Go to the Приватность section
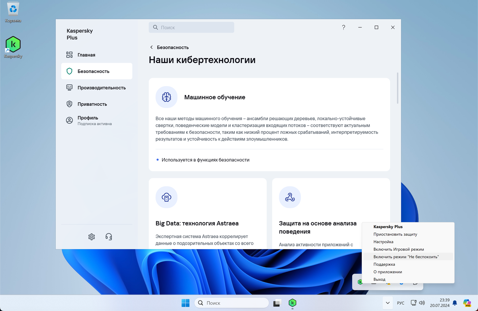This screenshot has height=311, width=478. pos(97,104)
